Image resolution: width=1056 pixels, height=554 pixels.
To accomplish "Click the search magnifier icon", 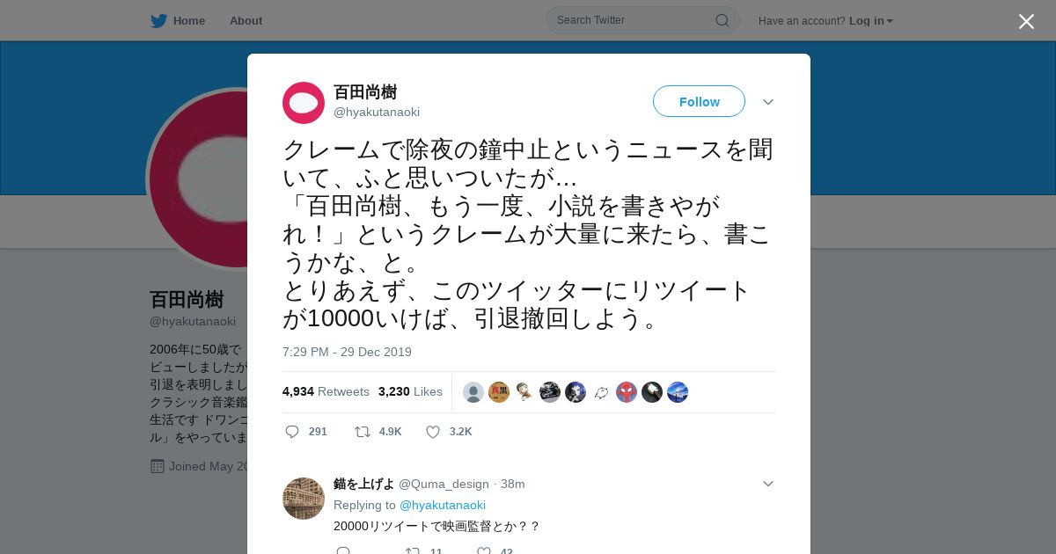I will coord(722,20).
